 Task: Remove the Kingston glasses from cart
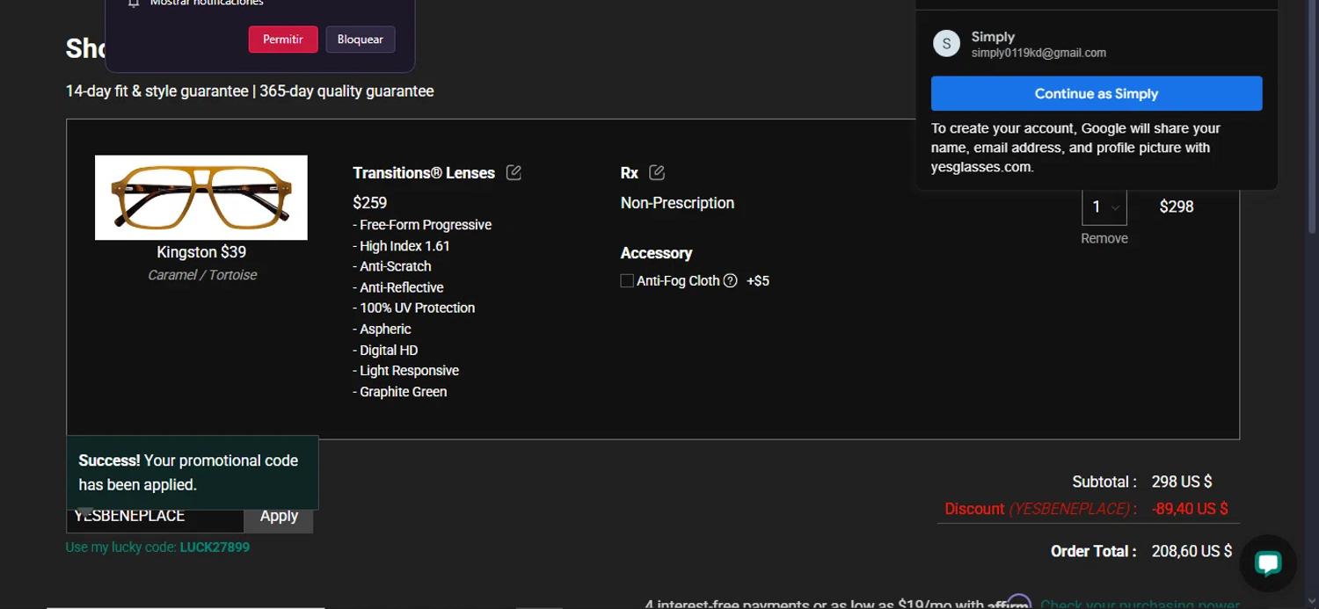tap(1104, 238)
